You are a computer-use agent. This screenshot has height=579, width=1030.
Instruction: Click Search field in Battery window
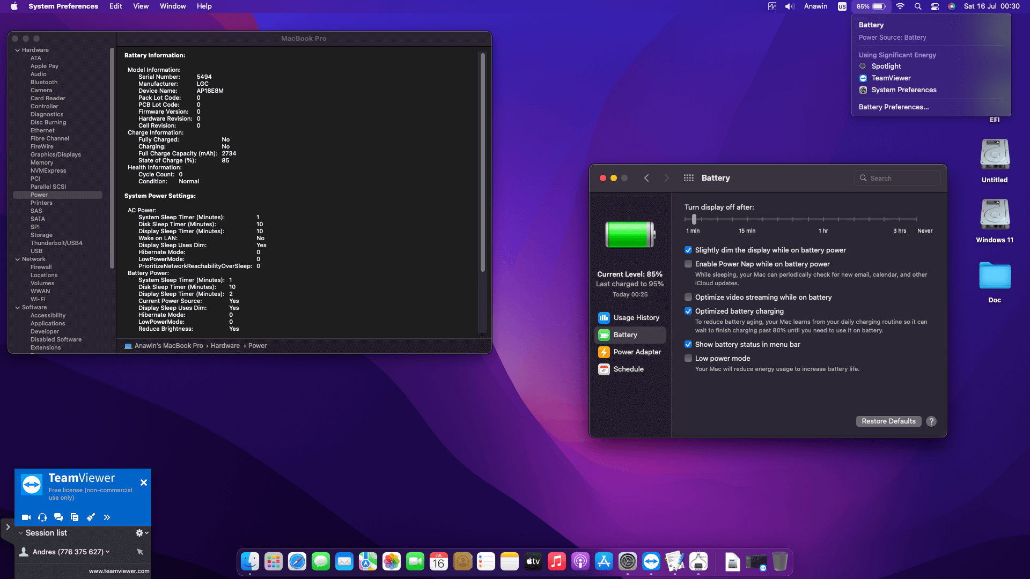click(897, 178)
